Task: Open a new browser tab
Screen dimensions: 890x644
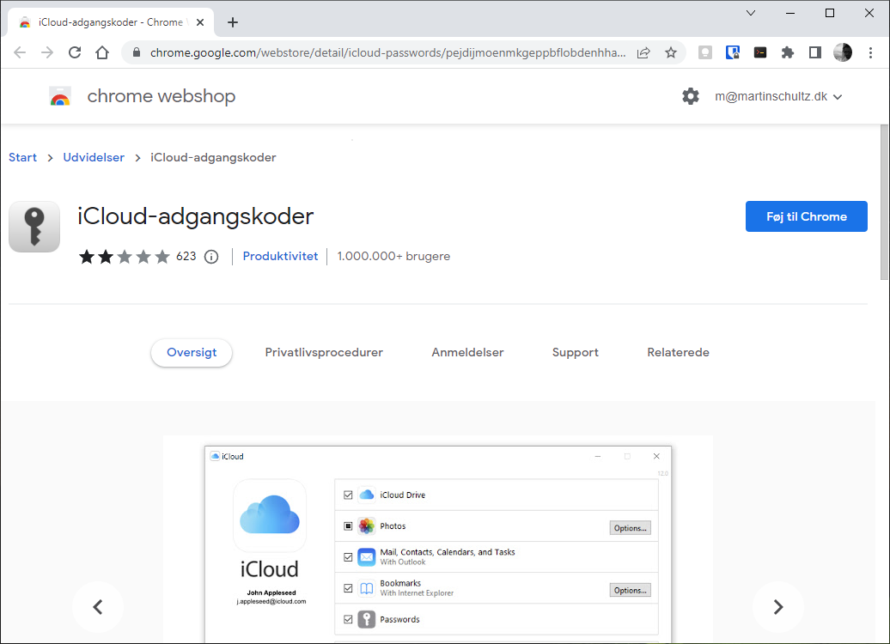Action: [233, 22]
